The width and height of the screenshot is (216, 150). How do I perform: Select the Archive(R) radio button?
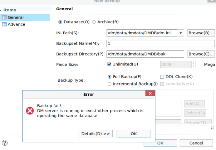tap(94, 22)
